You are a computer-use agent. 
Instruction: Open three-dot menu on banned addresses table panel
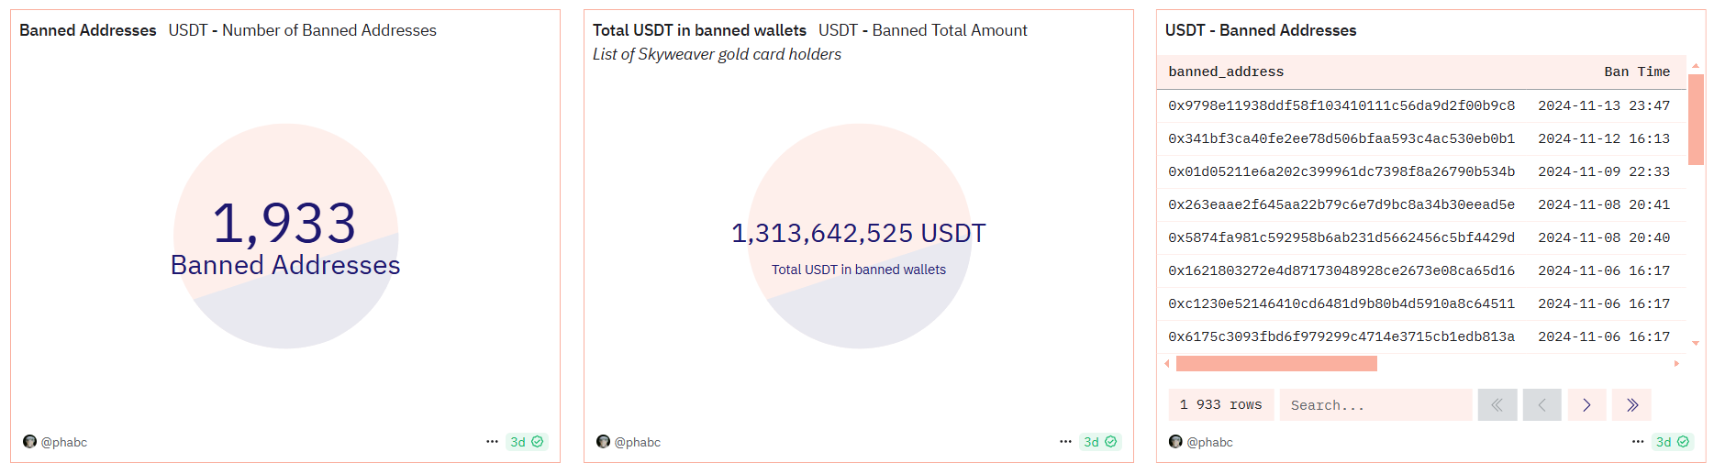click(x=1638, y=442)
